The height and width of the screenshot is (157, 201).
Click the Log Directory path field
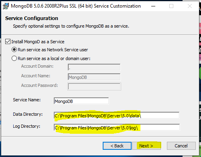(117, 127)
